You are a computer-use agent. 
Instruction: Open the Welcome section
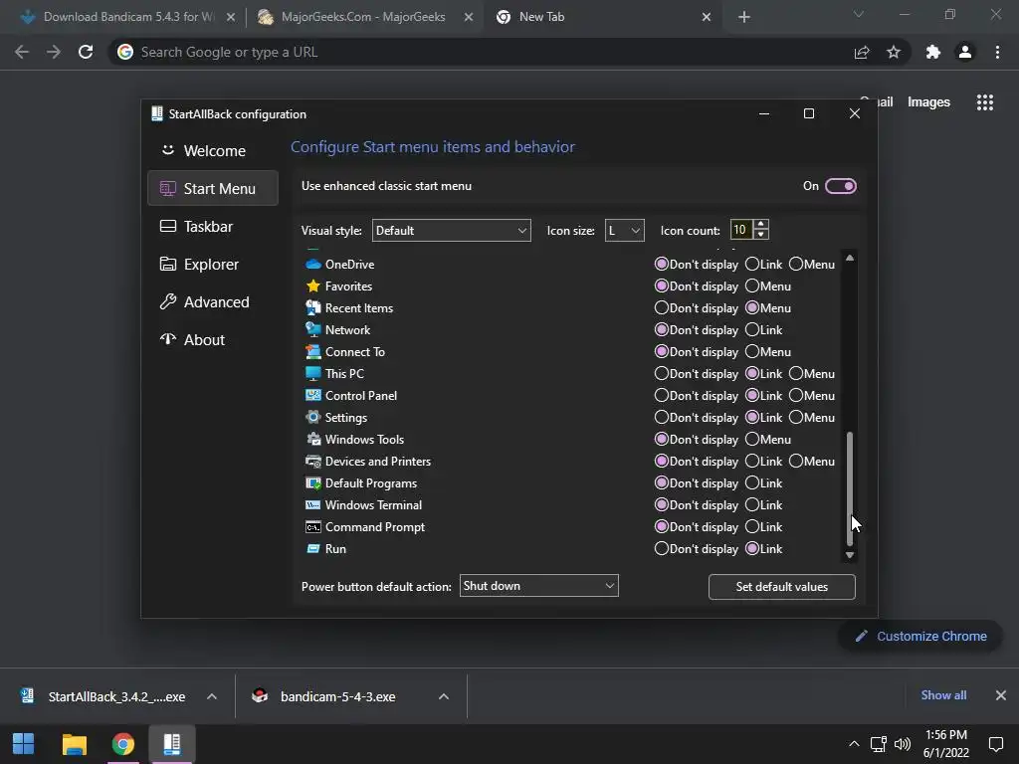(213, 151)
